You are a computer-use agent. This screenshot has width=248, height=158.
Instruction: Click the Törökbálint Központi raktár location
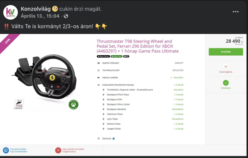point(130,90)
